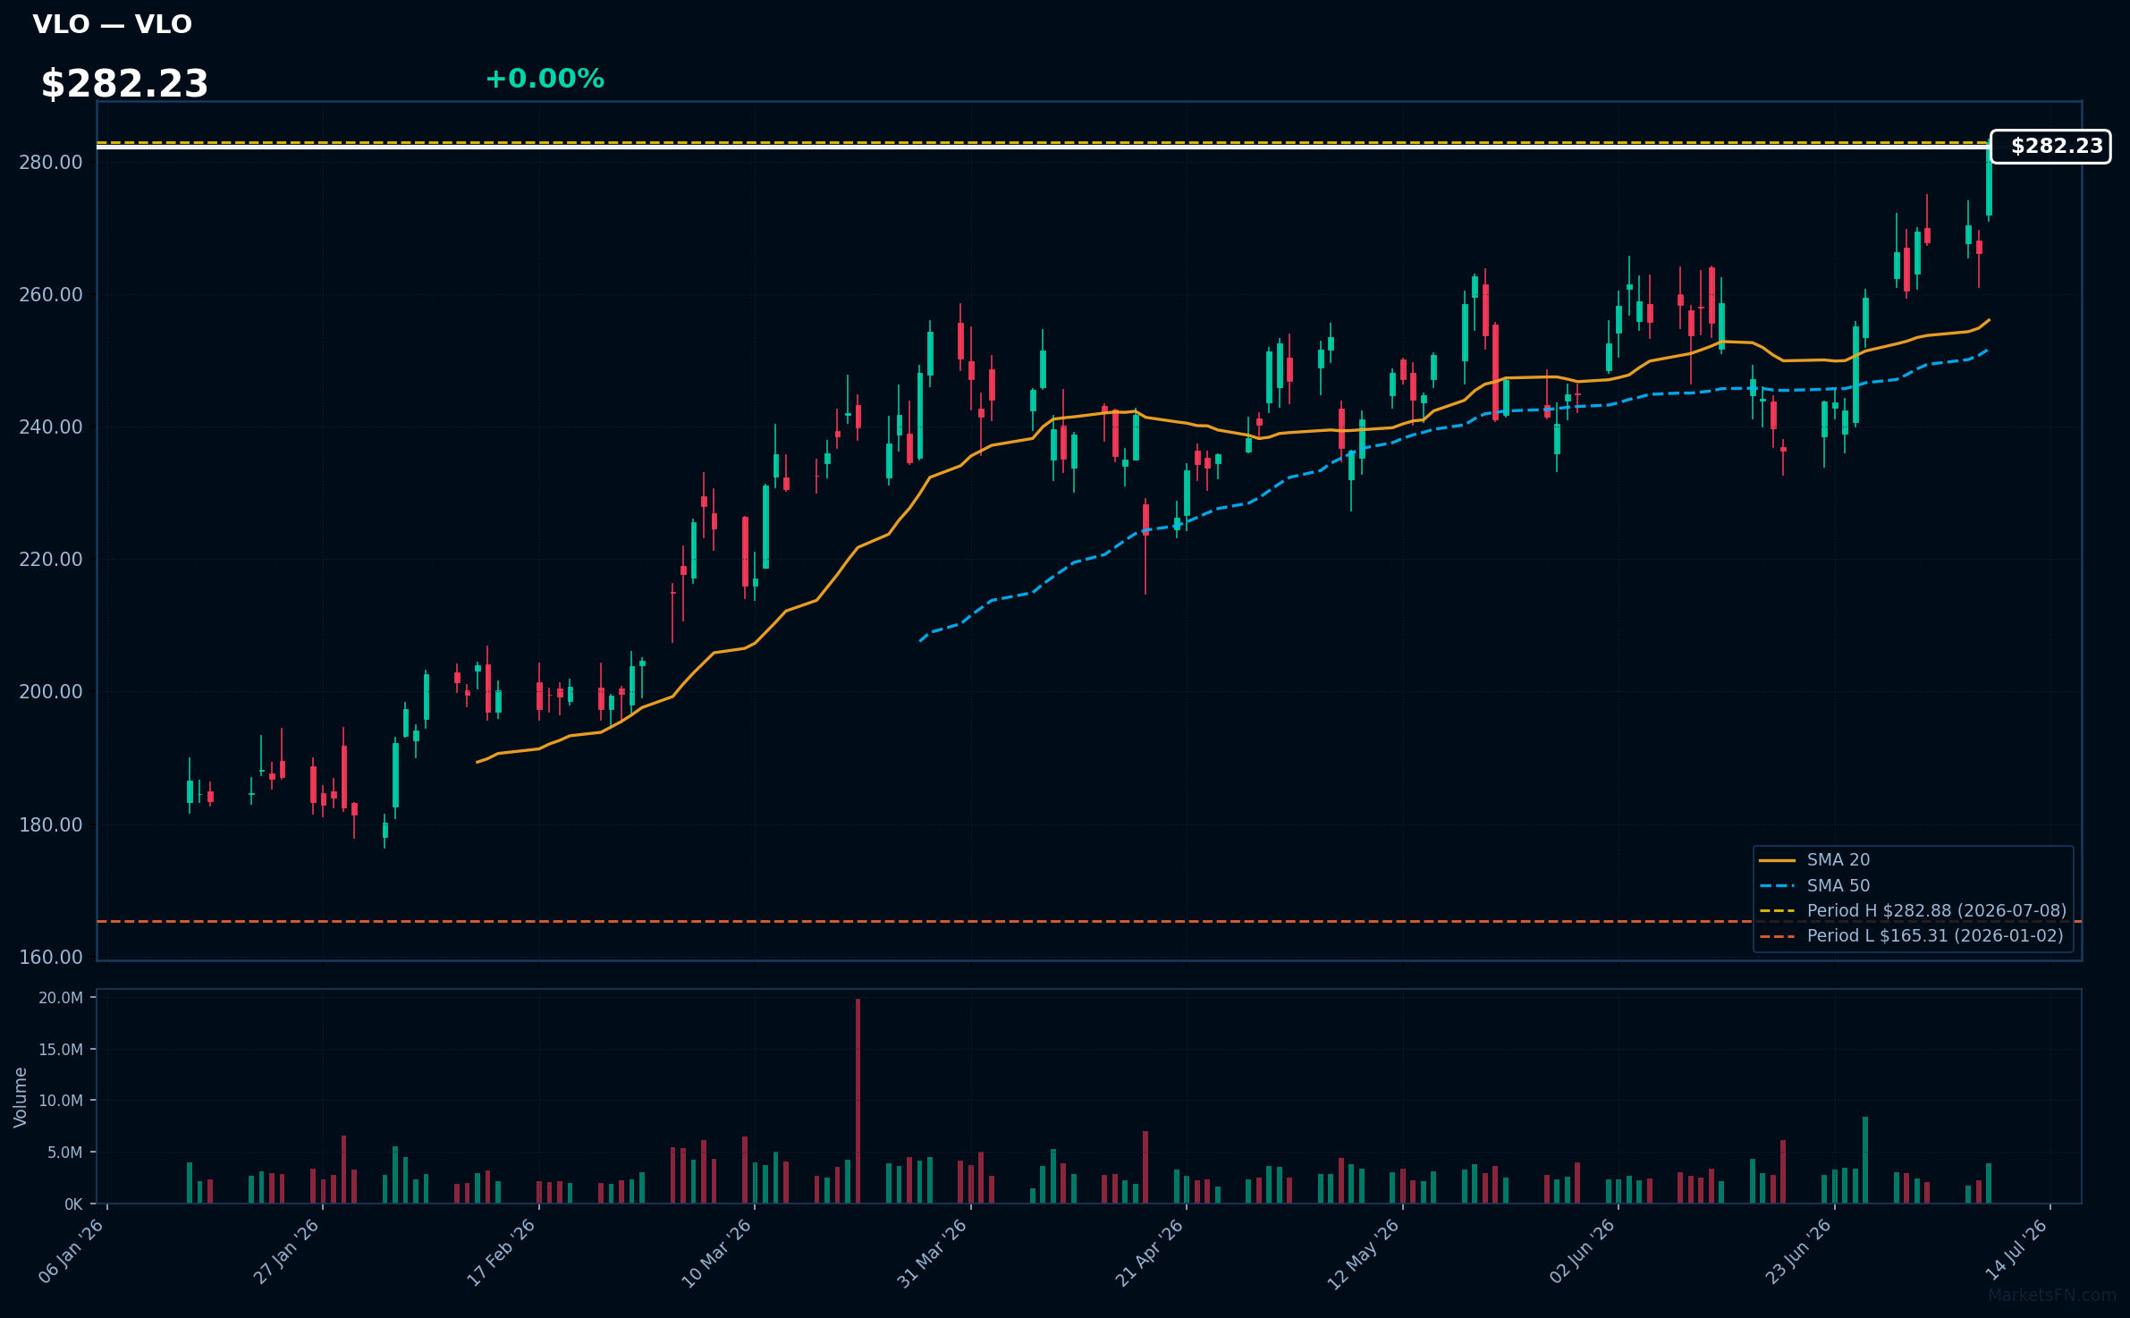2130x1318 pixels.
Task: Click the 20.0M volume axis label
Action: point(61,998)
